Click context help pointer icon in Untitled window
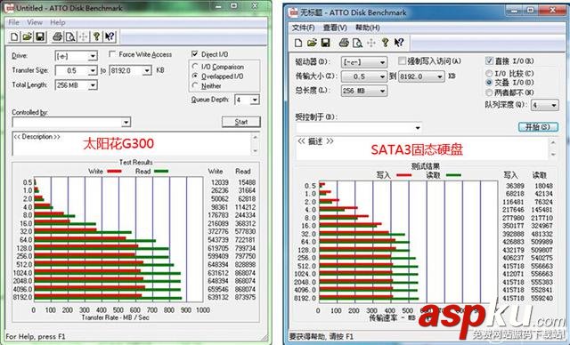The height and width of the screenshot is (345, 570). [x=110, y=36]
